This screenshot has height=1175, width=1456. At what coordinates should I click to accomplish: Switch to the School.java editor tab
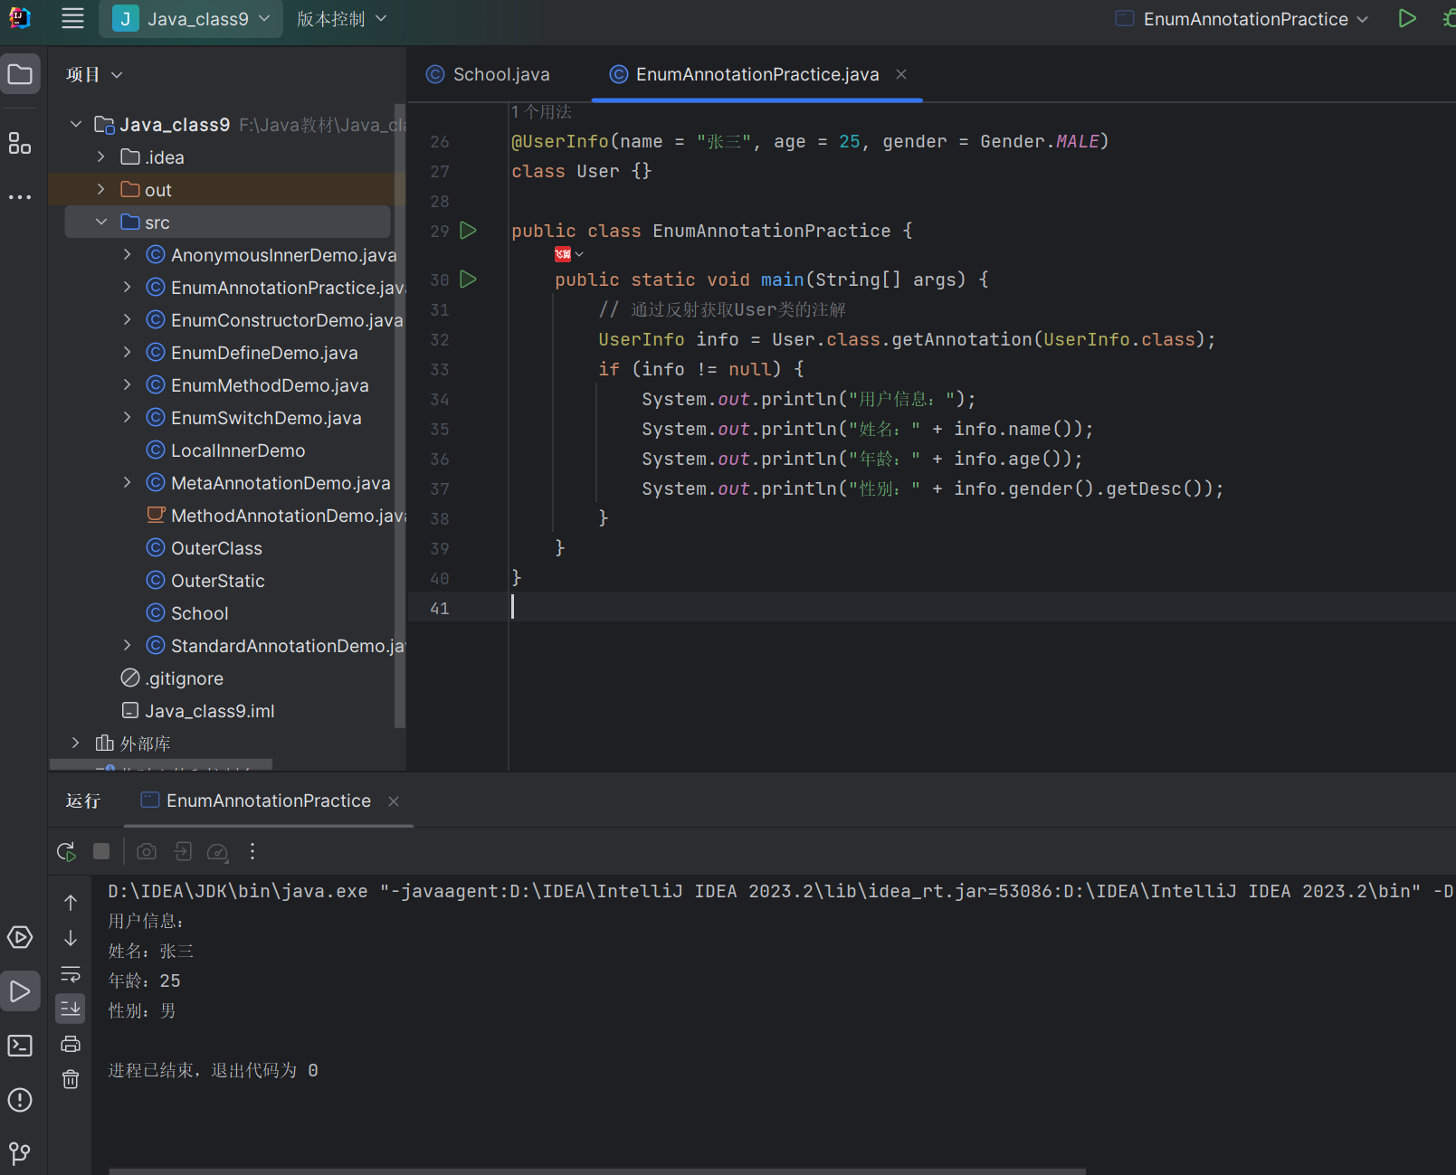pyautogui.click(x=500, y=74)
